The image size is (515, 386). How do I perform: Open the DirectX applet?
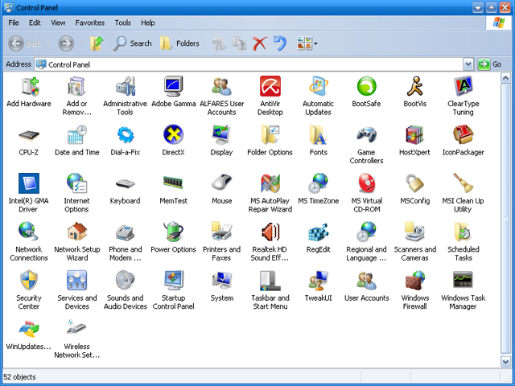[x=174, y=141]
